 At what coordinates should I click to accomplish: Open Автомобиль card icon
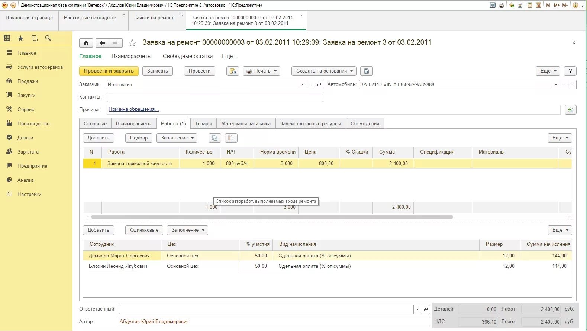tap(572, 85)
